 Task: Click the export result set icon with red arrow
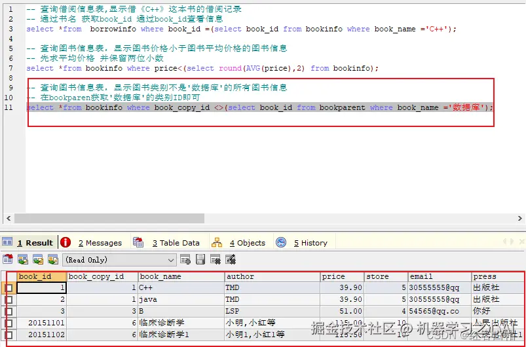8,259
